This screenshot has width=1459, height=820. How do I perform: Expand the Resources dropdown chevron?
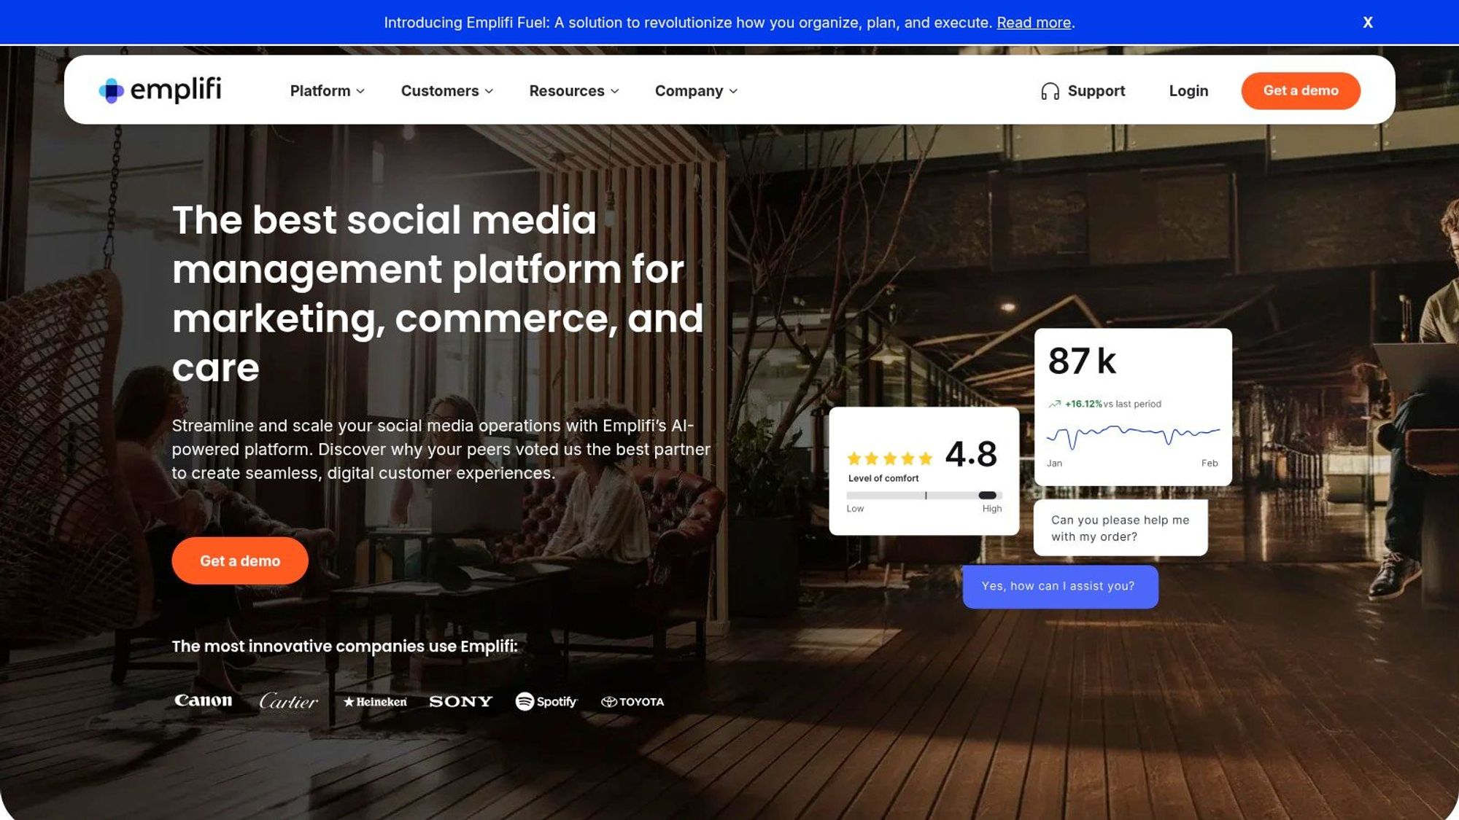tap(615, 91)
